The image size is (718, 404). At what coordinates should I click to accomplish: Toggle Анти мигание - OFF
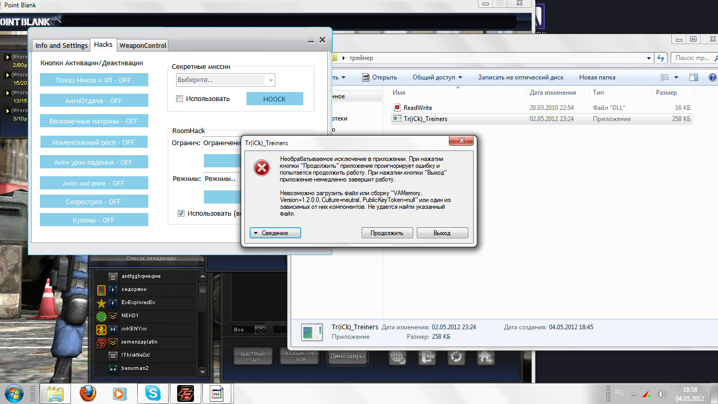pyautogui.click(x=94, y=183)
